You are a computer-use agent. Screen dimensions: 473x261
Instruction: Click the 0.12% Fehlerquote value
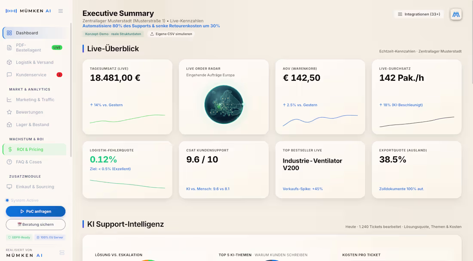[x=103, y=160]
